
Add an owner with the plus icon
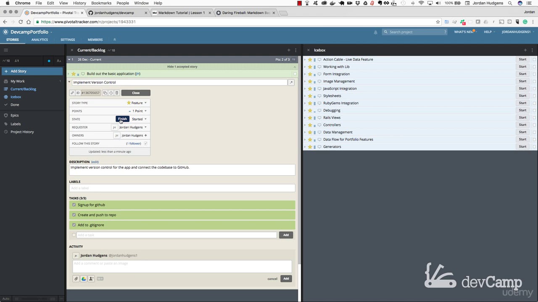point(146,135)
